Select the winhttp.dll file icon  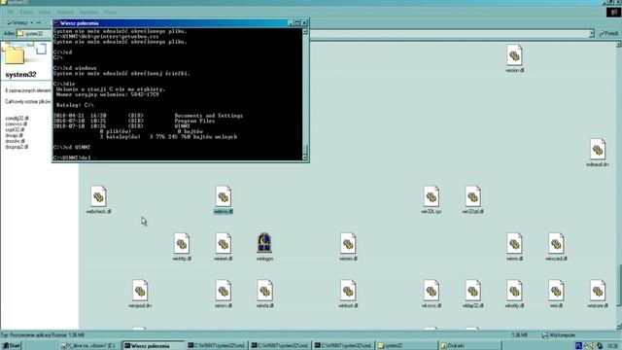click(182, 244)
